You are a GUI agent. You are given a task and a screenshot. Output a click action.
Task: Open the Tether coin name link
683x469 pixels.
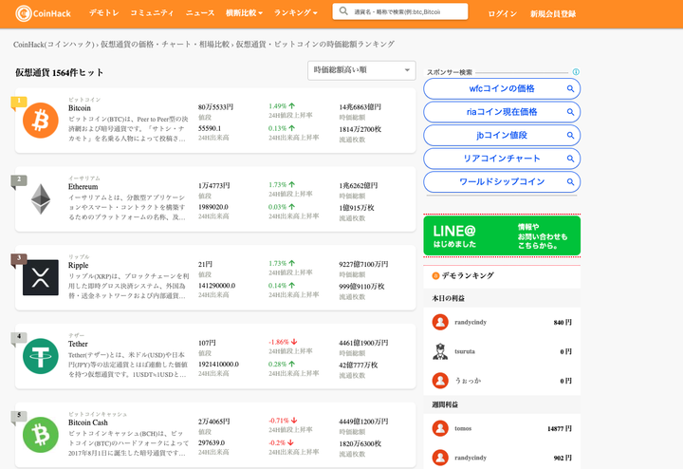pos(78,344)
